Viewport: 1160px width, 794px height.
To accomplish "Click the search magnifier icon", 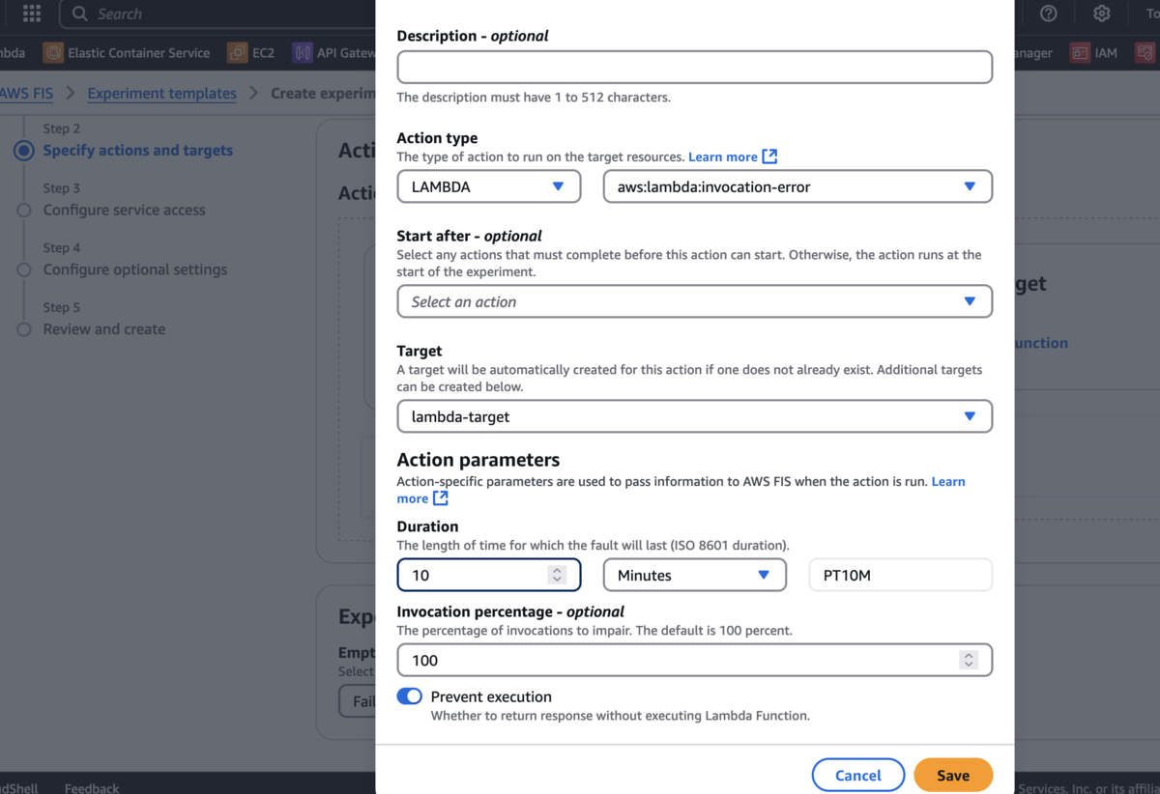I will 80,14.
